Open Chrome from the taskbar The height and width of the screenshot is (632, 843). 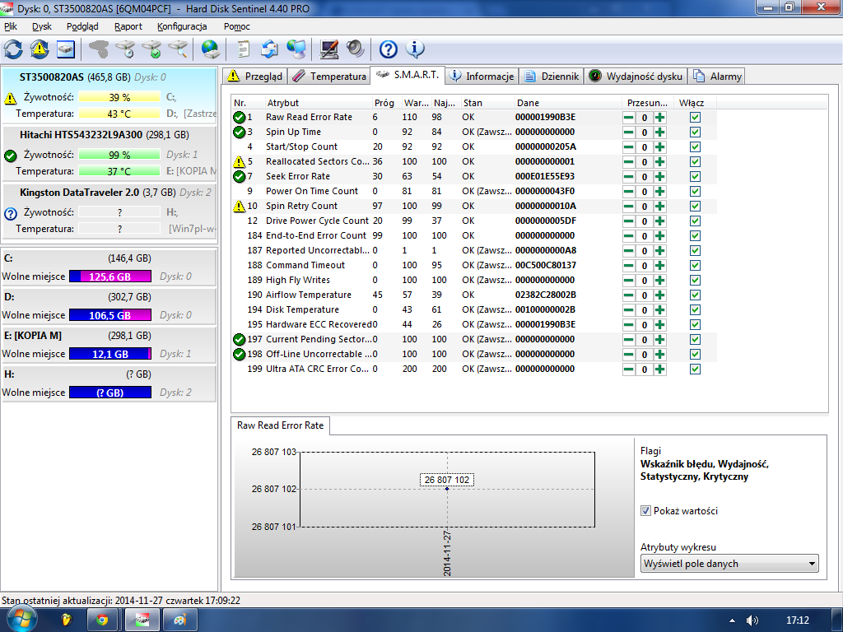pyautogui.click(x=102, y=620)
